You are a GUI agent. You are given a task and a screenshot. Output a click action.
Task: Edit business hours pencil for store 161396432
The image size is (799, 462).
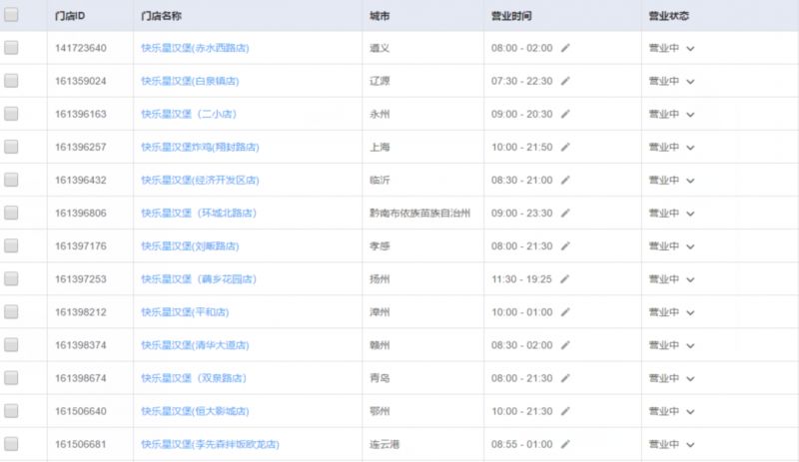[565, 180]
